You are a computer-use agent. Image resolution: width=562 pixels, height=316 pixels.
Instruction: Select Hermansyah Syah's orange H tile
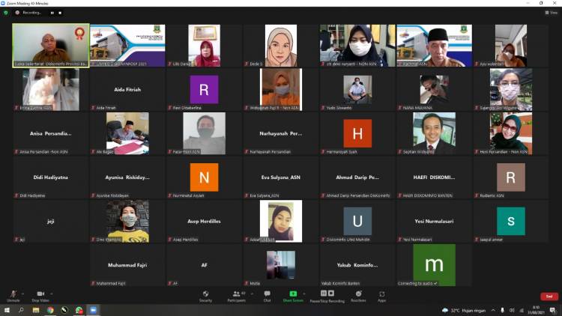coord(357,133)
